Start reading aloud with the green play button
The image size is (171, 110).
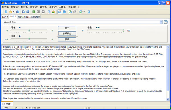[34, 12]
